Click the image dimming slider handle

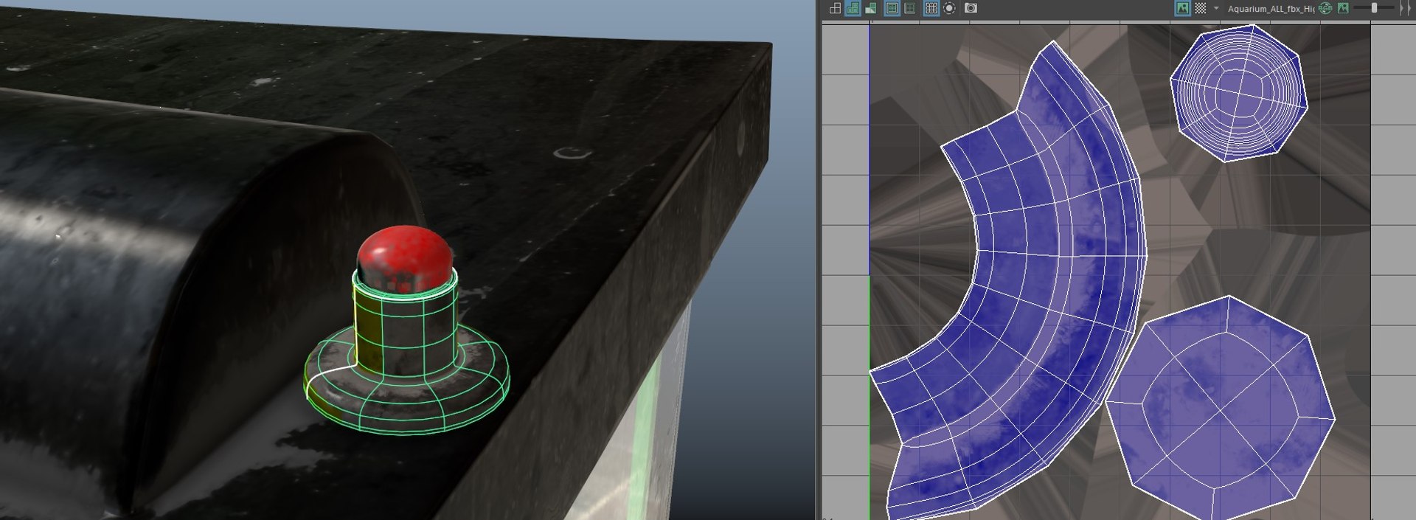[x=1374, y=8]
